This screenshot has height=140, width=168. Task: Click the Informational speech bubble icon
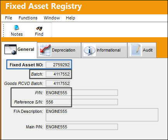point(90,50)
